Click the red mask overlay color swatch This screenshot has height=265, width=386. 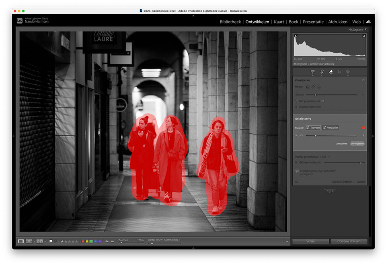tap(363, 128)
